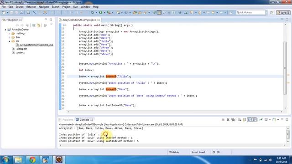This screenshot has width=292, height=164.
Task: Click Collapse All in Navigator
Action: coord(34,25)
